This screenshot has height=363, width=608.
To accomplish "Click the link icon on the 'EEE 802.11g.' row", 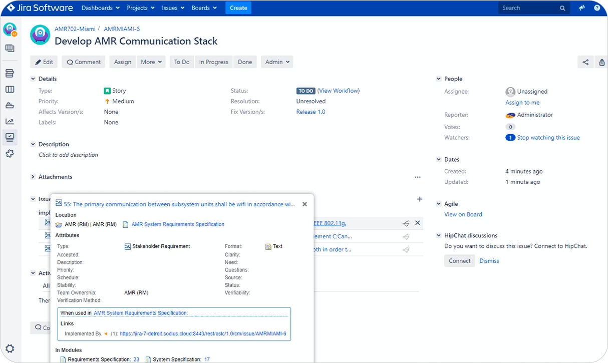I will [406, 223].
